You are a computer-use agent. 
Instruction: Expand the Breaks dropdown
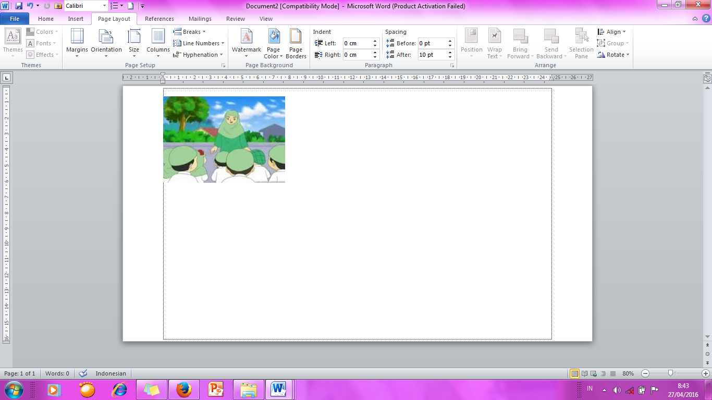(x=190, y=32)
